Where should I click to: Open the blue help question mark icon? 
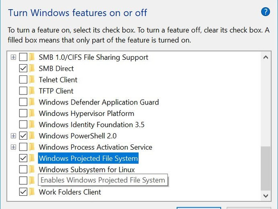266,12
